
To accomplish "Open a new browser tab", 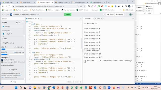I will pyautogui.click(x=109, y=2).
